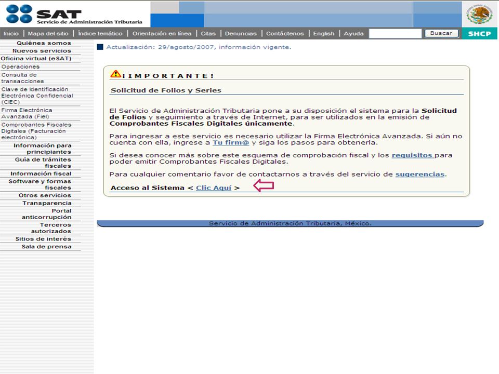
Task: Select Operaciones in the sidebar
Action: pos(20,67)
